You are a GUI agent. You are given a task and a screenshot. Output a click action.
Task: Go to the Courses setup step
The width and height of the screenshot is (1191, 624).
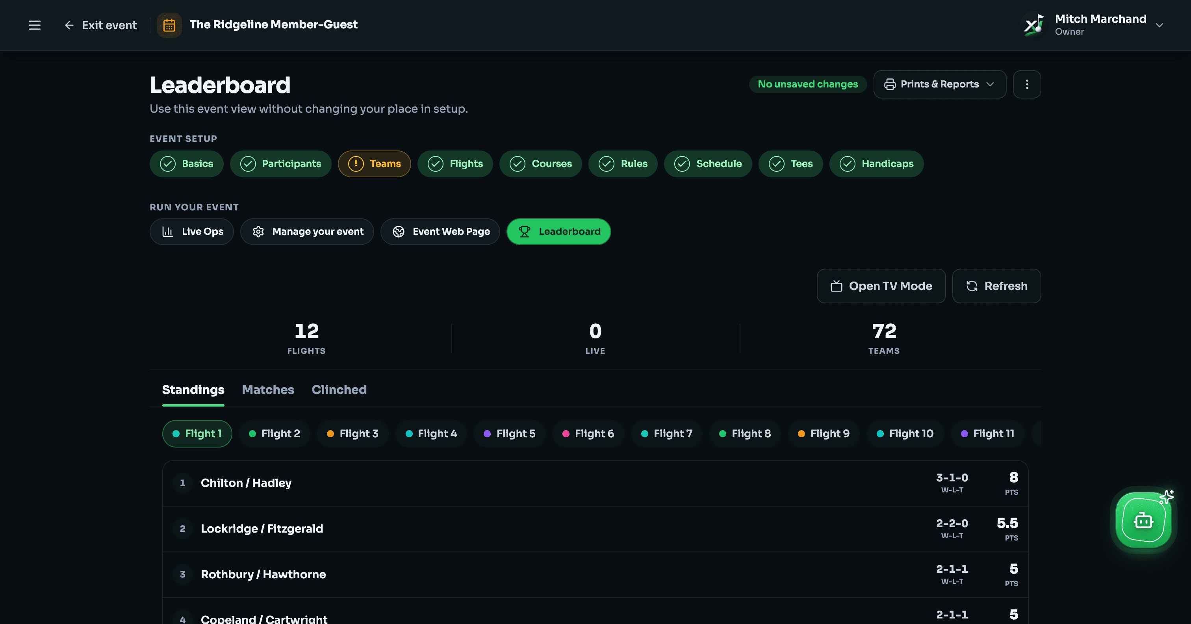(x=540, y=164)
